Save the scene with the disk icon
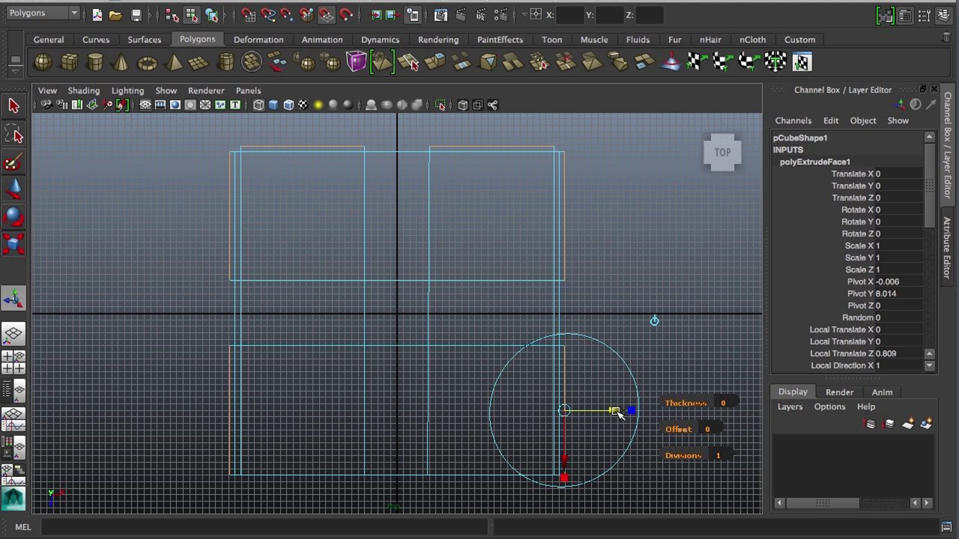 [136, 16]
